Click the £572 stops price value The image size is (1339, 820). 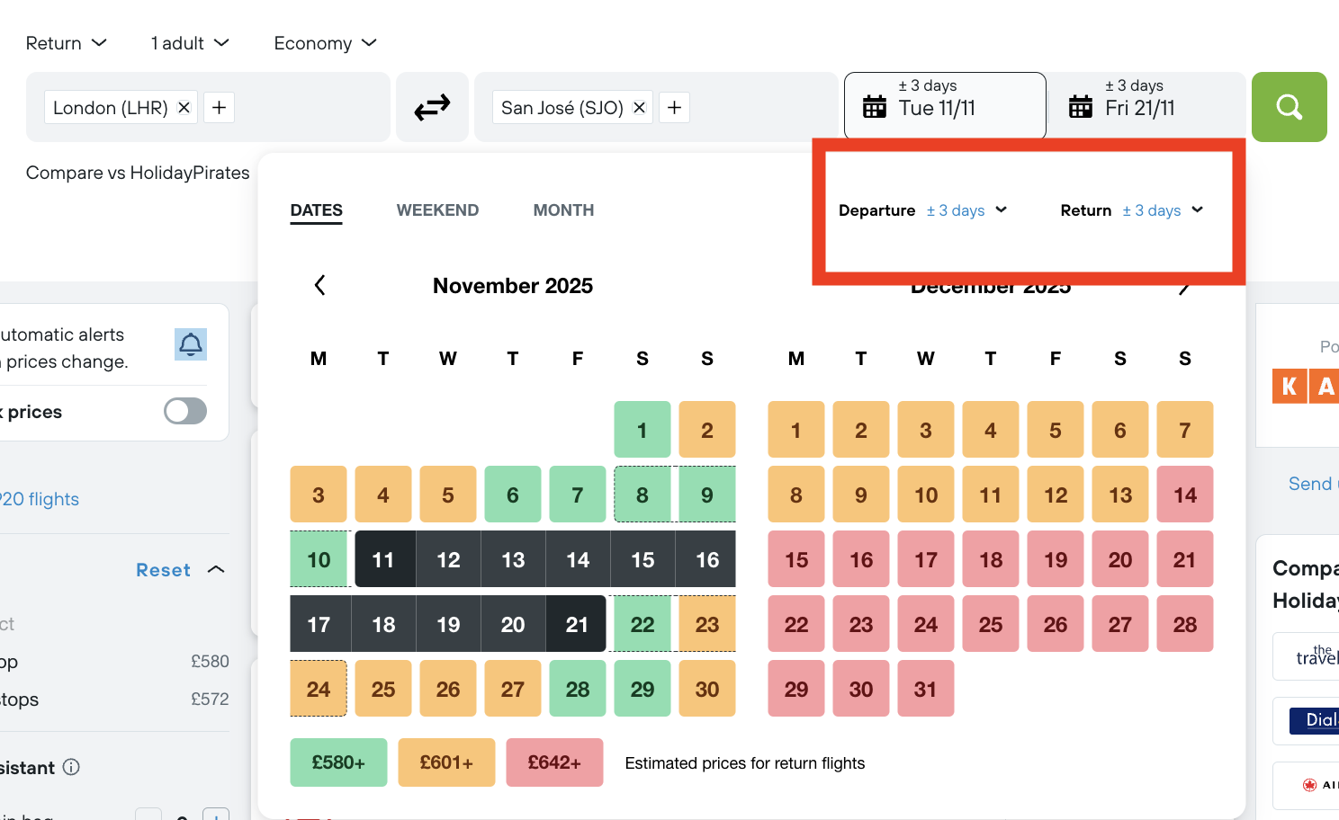210,699
